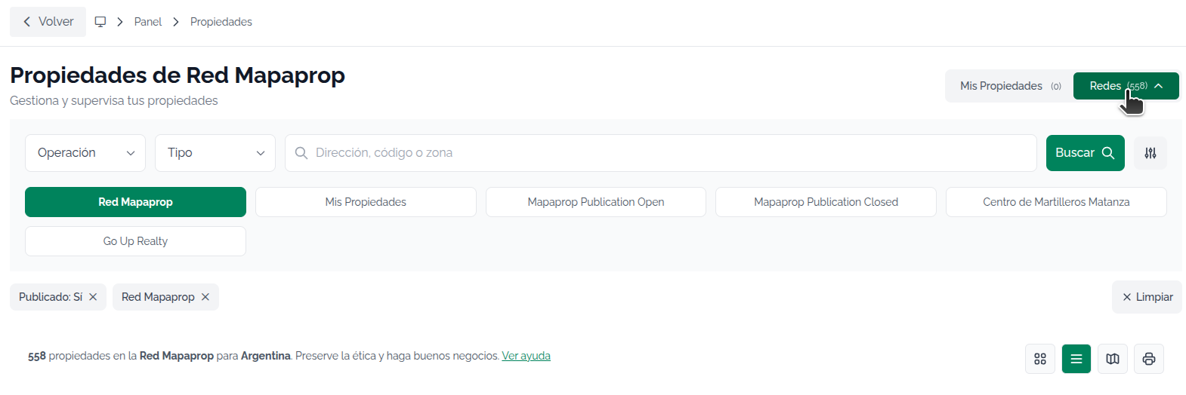Screen dimensions: 1186x395
Task: Choose Mapaprop Publication Closed network
Action: tap(826, 202)
